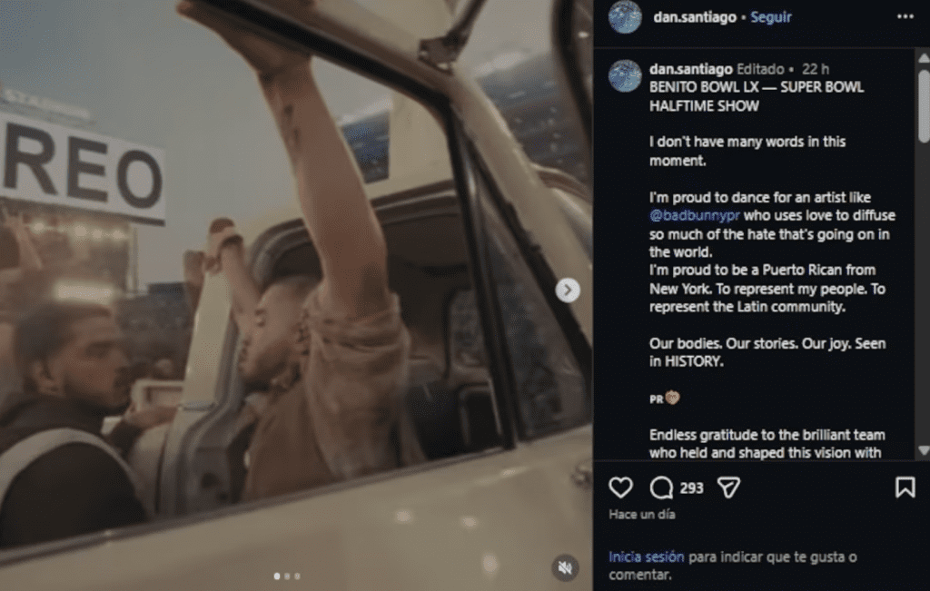Click the video to pause playback
930x591 pixels.
(x=297, y=295)
